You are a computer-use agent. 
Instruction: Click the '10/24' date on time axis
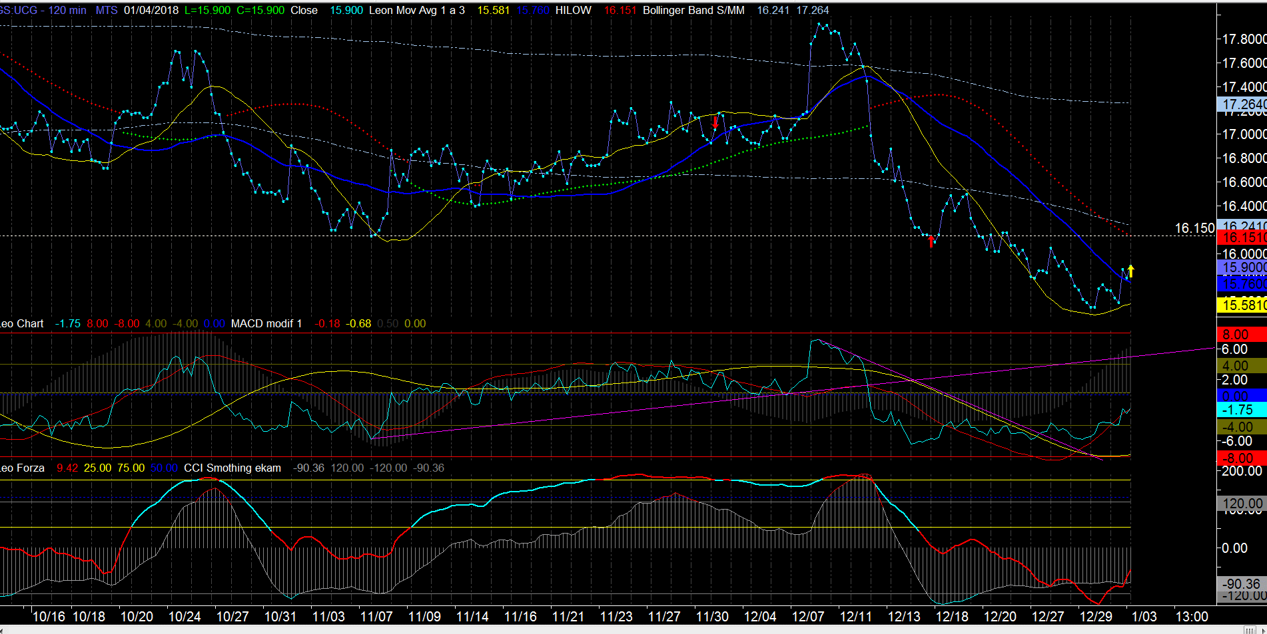[x=185, y=617]
